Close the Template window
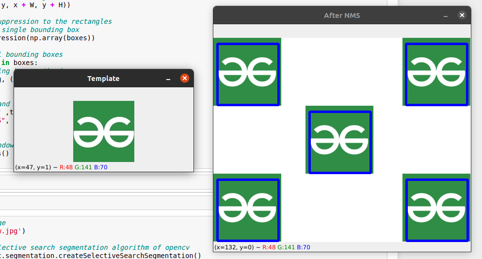Viewport: 482px width, 259px height. [x=184, y=78]
